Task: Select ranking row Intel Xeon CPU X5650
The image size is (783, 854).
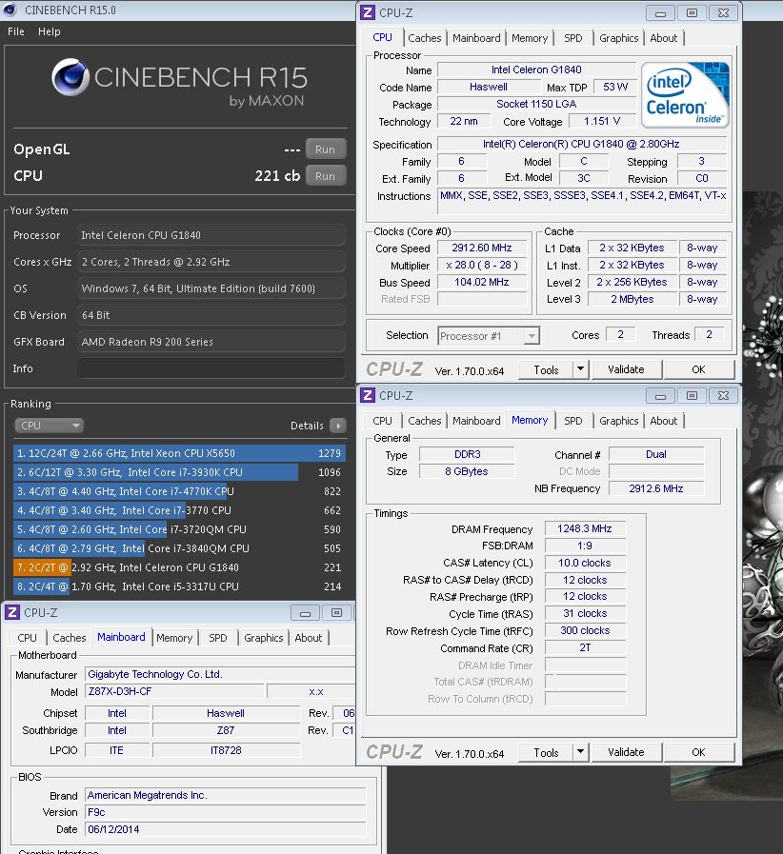Action: (179, 453)
